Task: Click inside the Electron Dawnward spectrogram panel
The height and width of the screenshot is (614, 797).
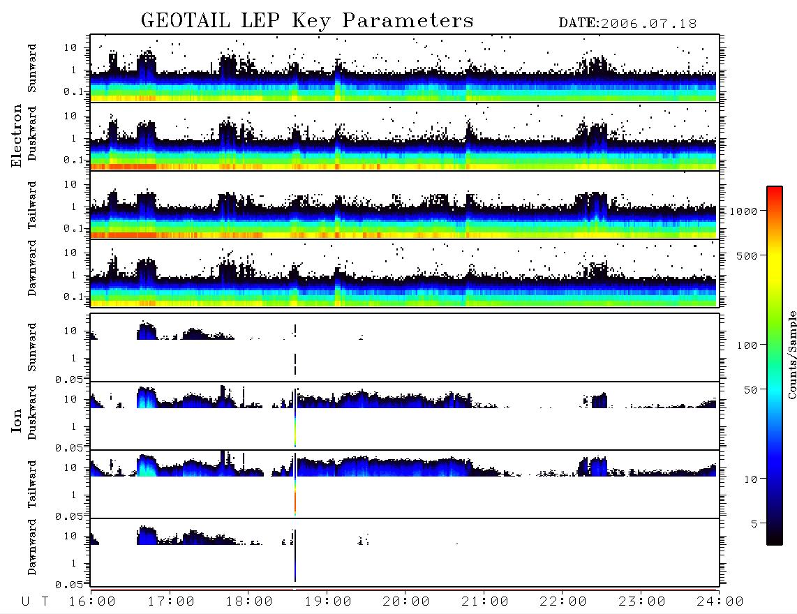Action: (405, 273)
